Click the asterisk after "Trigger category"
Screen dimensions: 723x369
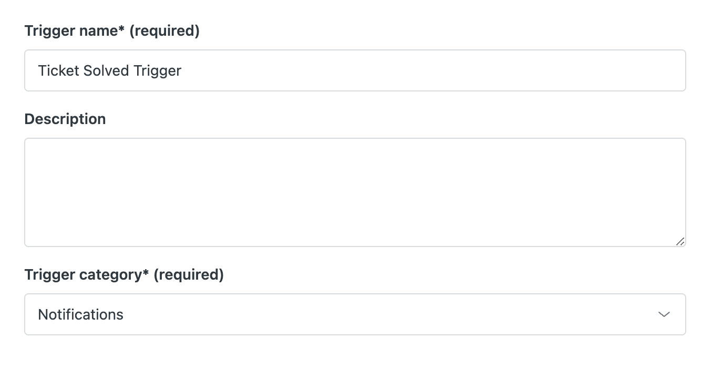(146, 273)
